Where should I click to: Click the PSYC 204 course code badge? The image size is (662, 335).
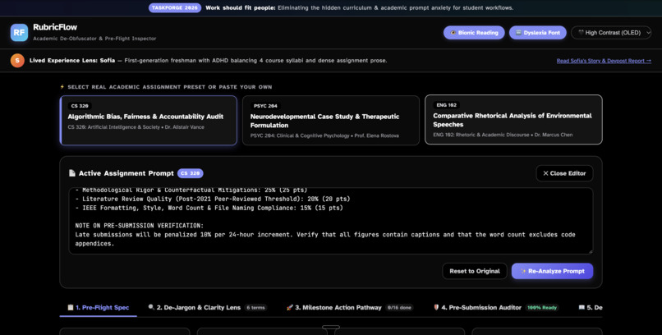pos(265,106)
